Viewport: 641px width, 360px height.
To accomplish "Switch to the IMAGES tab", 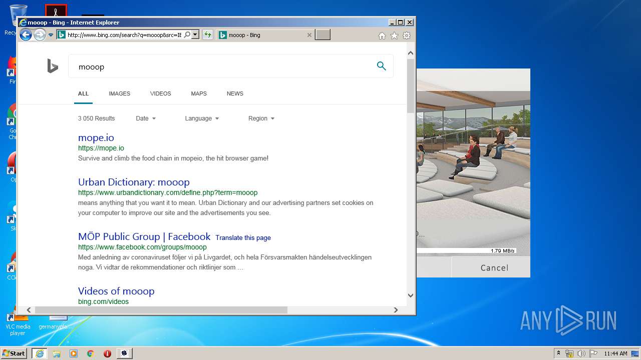I will [119, 93].
